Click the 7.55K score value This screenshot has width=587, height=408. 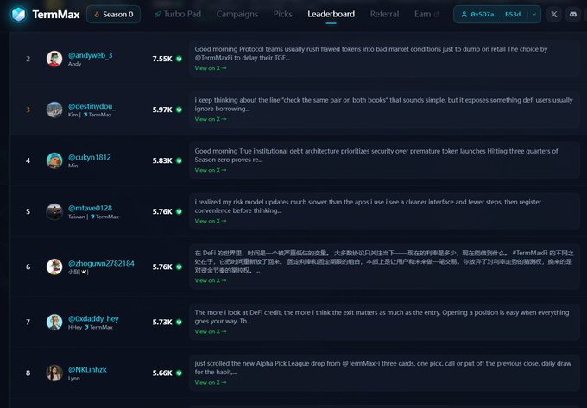(162, 59)
